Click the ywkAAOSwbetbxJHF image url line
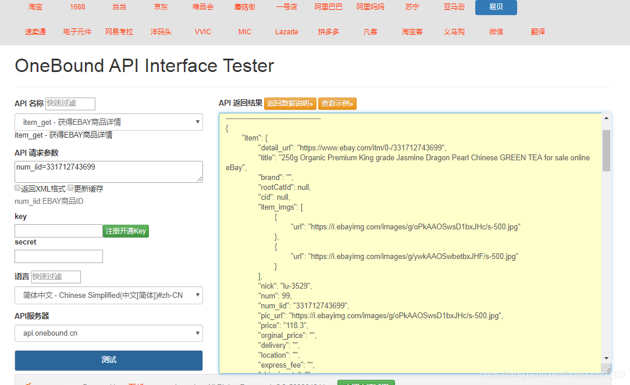Viewport: 630px width, 385px height. 405,256
